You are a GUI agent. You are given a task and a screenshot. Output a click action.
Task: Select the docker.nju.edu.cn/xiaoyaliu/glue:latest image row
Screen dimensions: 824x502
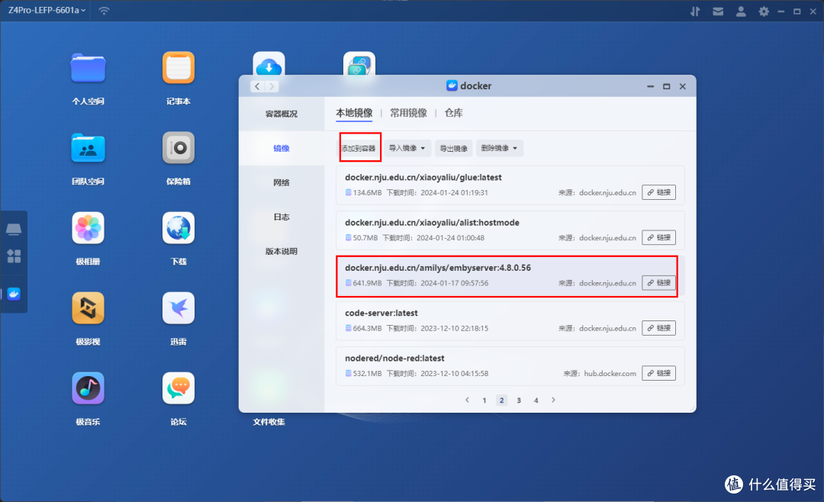[x=510, y=185]
